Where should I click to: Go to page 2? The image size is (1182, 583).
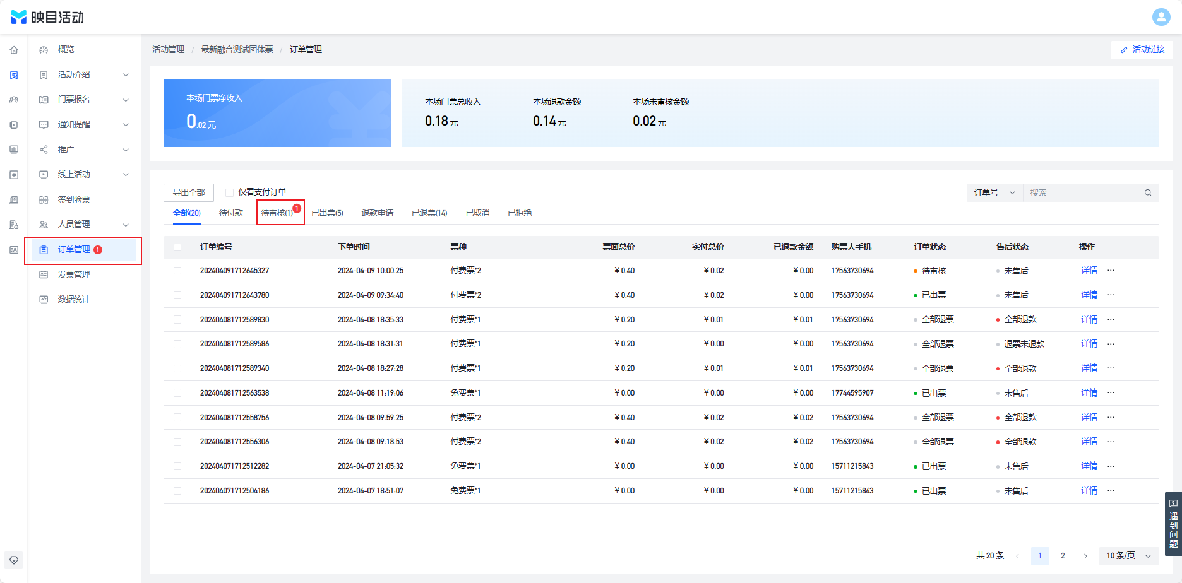coord(1063,556)
